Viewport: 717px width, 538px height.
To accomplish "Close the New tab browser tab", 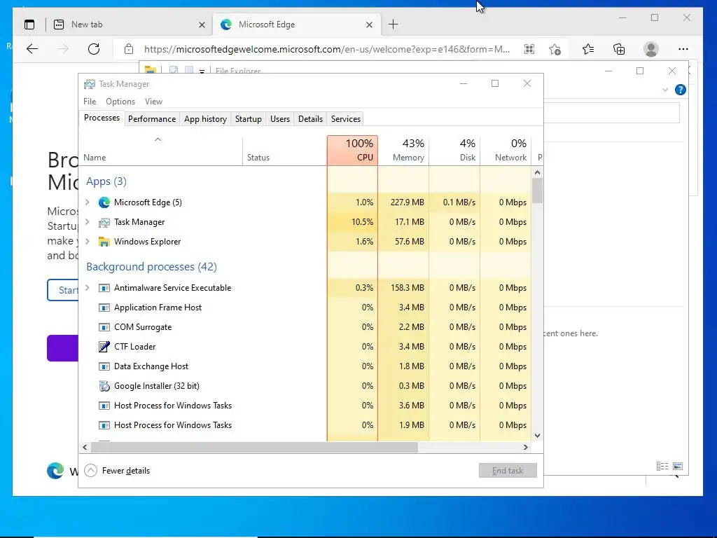I will (202, 25).
